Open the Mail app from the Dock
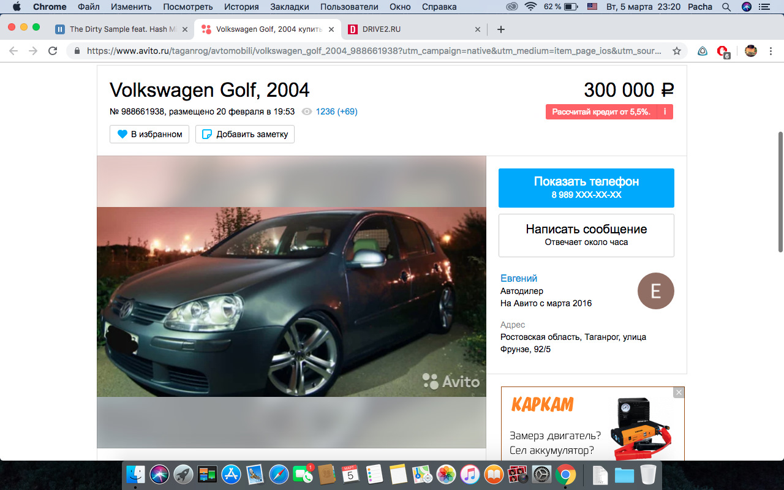Image resolution: width=784 pixels, height=490 pixels. [255, 474]
